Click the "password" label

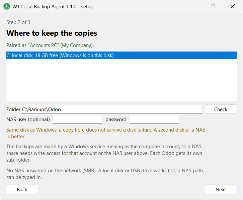(x=116, y=120)
